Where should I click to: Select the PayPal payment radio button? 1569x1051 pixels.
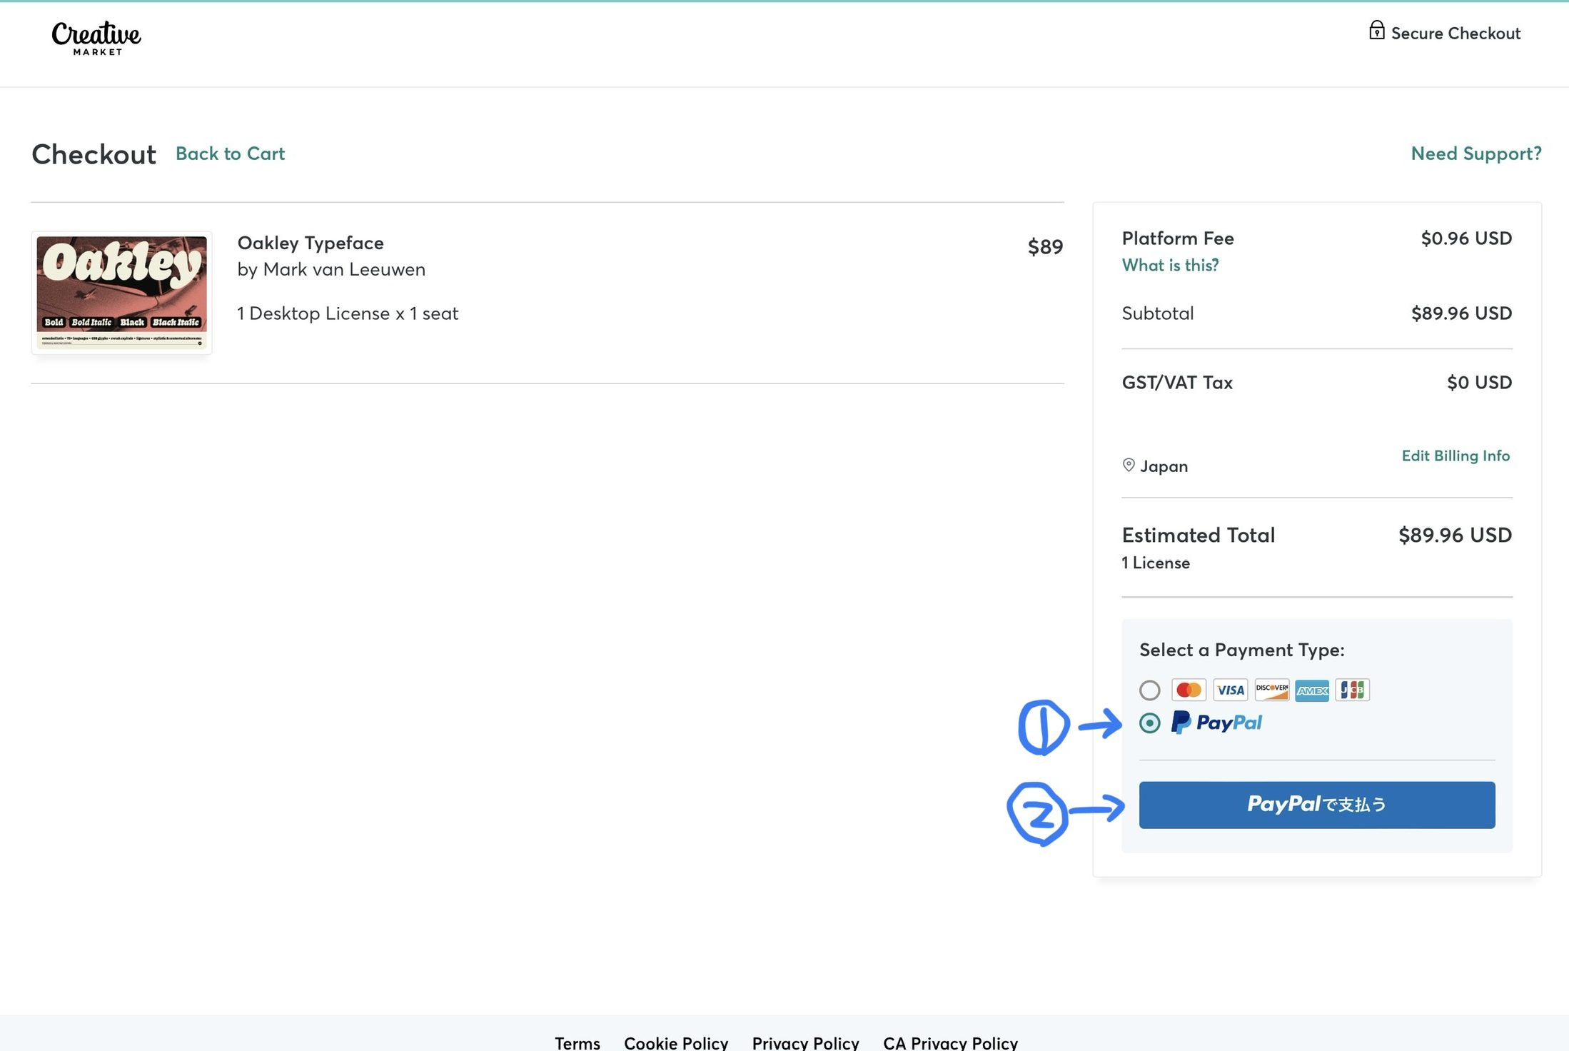[x=1149, y=723]
